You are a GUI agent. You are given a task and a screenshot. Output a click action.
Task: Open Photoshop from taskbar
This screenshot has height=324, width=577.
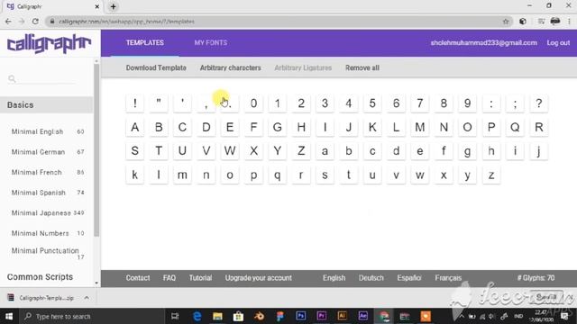[300, 316]
